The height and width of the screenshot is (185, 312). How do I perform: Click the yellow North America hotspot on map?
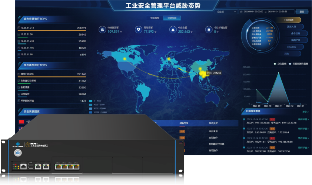pos(125,59)
